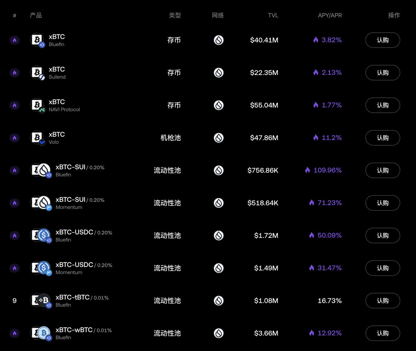The height and width of the screenshot is (351, 416).
Task: Open the xBTC NAVI Protocol product name
Action: pos(57,102)
